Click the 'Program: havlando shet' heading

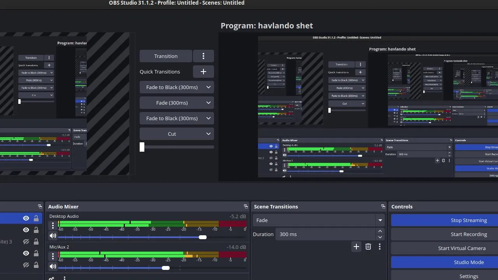pyautogui.click(x=267, y=26)
